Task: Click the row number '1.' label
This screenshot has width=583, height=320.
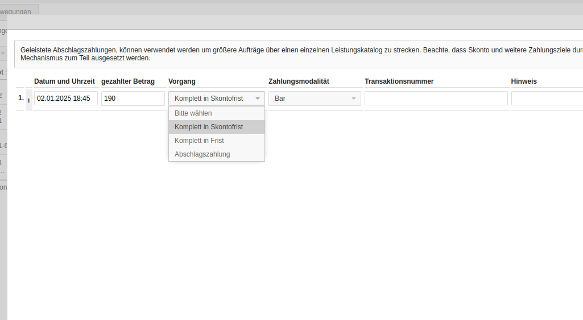Action: [x=21, y=98]
